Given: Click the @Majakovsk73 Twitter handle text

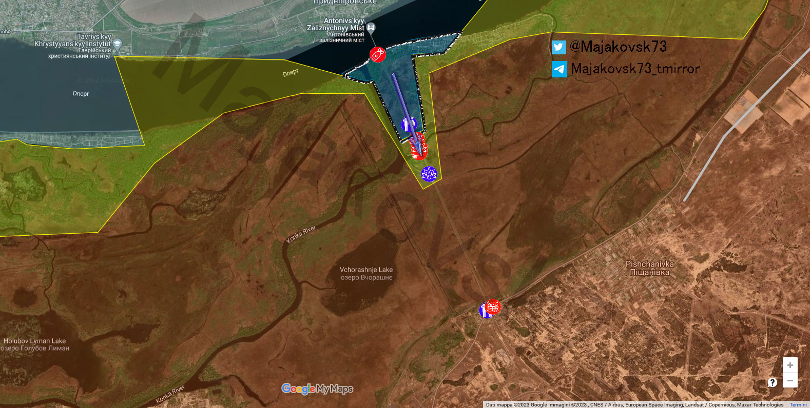Looking at the screenshot, I should 619,47.
